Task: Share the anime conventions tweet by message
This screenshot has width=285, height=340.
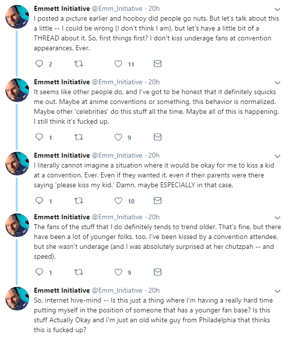Action: coord(158,137)
